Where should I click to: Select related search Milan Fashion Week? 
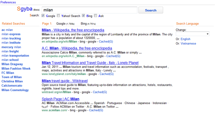16,68
